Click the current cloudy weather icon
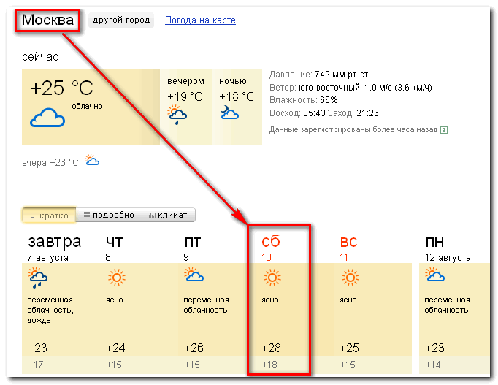The height and width of the screenshot is (385, 498). (x=47, y=118)
